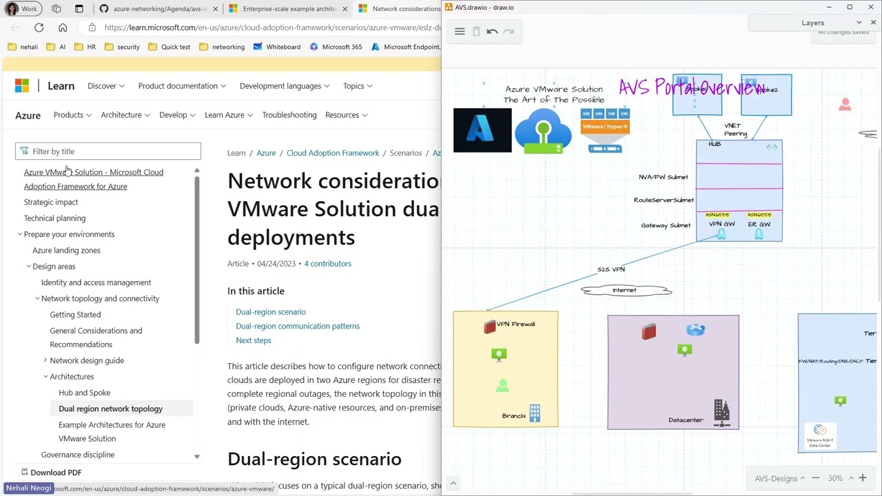Open the AI bookmarks folder
This screenshot has height=496, width=882.
click(57, 47)
